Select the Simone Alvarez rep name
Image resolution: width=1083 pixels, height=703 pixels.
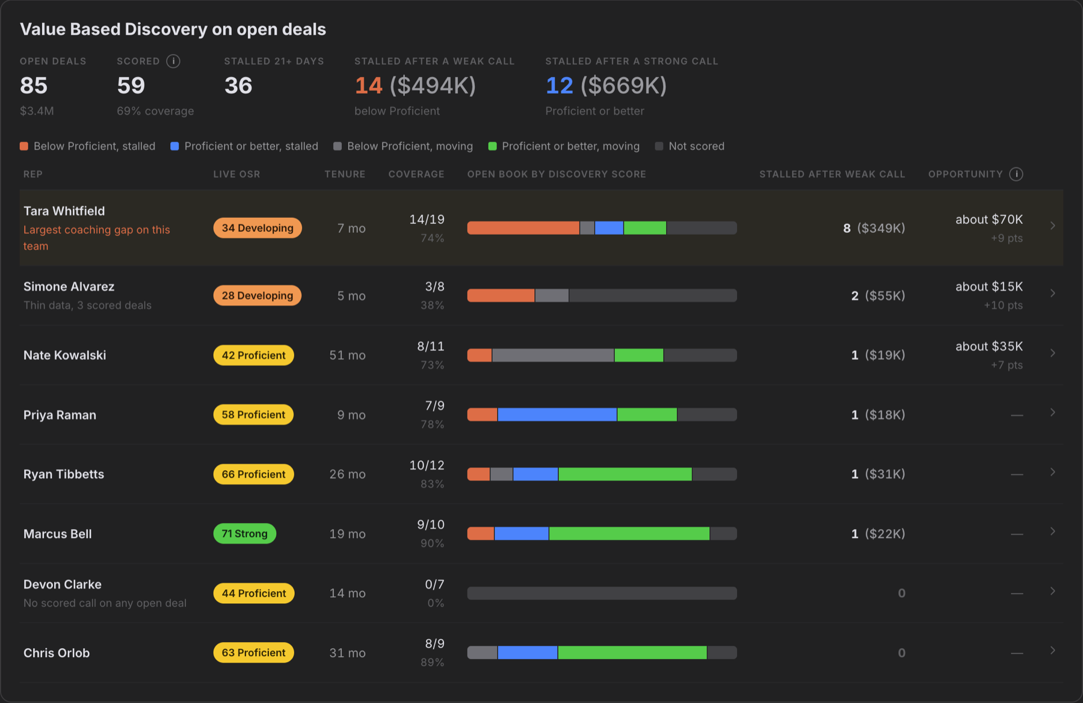coord(69,286)
